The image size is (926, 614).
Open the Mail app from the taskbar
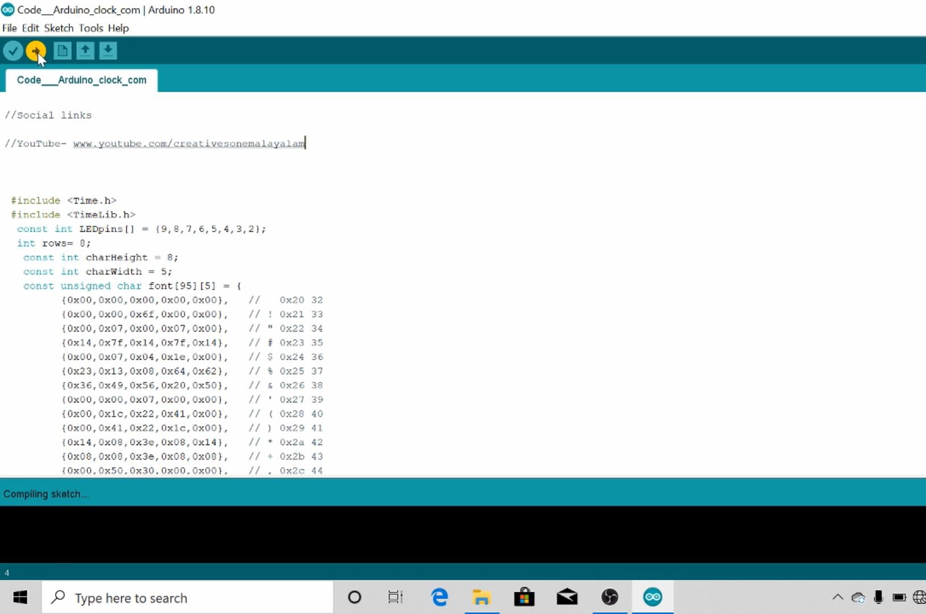[x=567, y=597]
